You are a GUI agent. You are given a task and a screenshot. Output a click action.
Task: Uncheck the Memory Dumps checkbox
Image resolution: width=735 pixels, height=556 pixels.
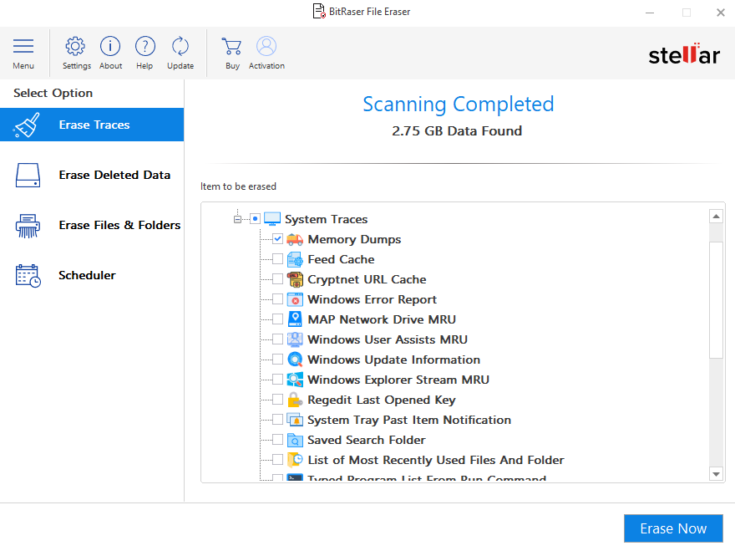pos(277,239)
